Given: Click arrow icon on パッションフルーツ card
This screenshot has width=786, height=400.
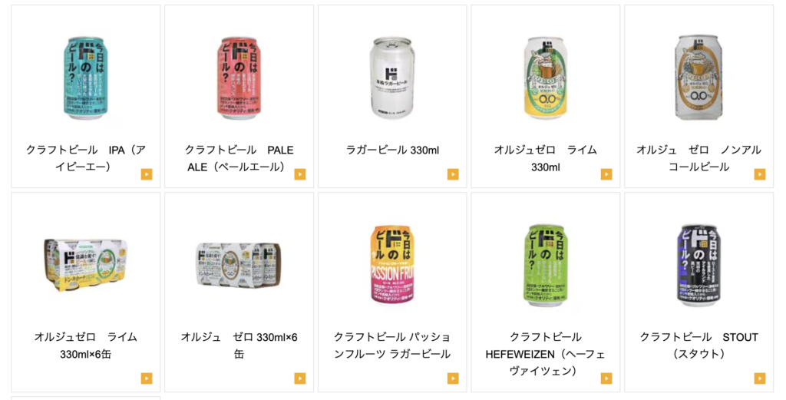Looking at the screenshot, I should 453,379.
